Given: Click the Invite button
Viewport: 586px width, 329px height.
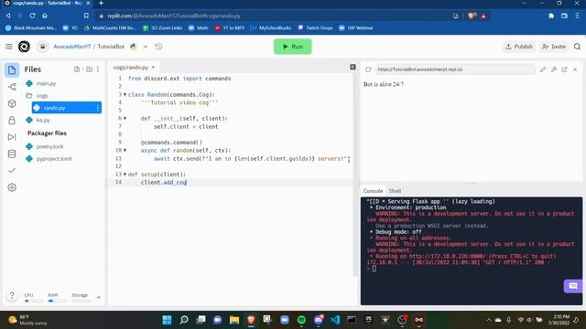Looking at the screenshot, I should coord(554,47).
